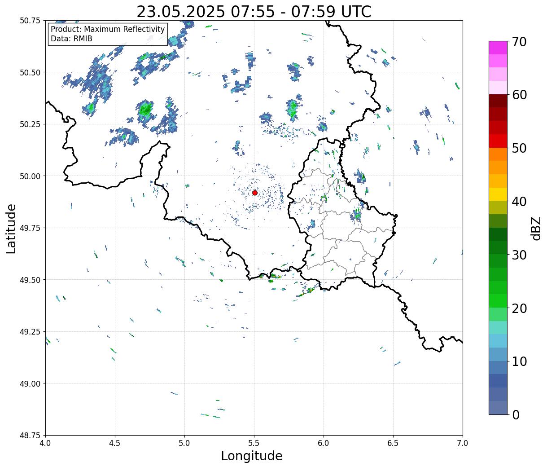547x467 pixels.
Task: Click latitude tick label 49.50
Action: pos(30,280)
